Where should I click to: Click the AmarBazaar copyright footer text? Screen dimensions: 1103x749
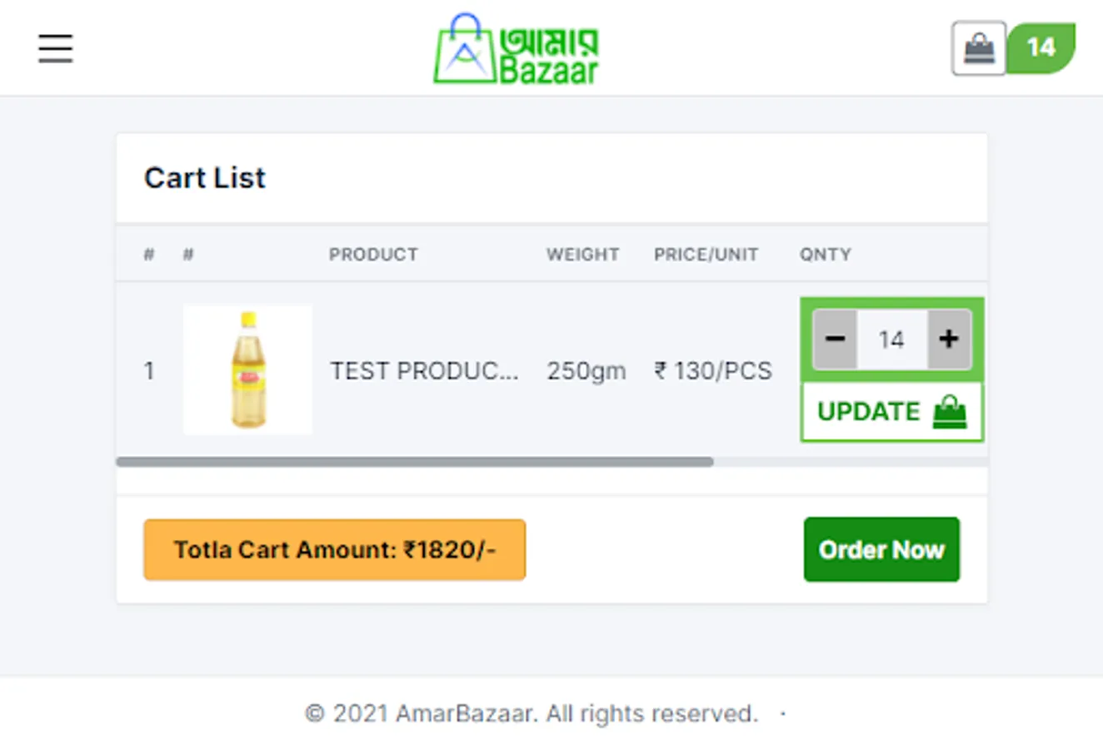532,713
